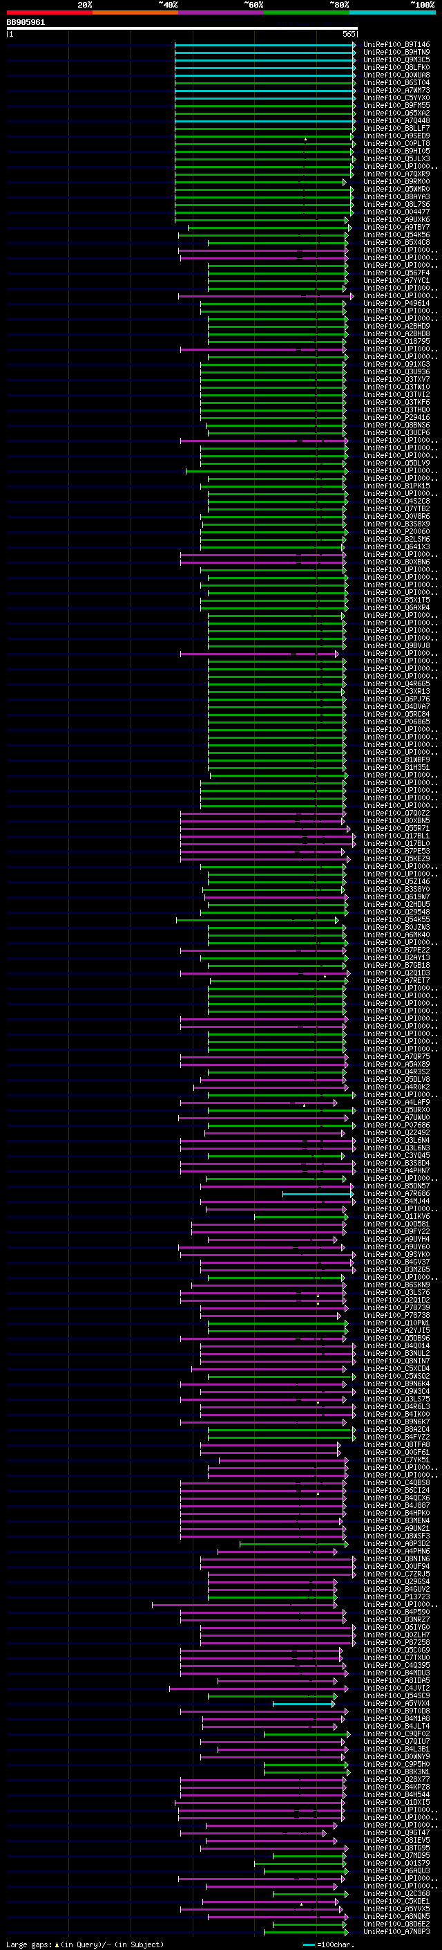The height and width of the screenshot is (1950, 442).
Task: Click label UniRef100_Q29548
Action: point(396,912)
